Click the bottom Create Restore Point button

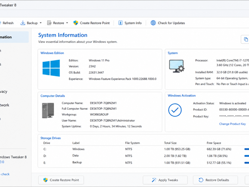click(61, 180)
